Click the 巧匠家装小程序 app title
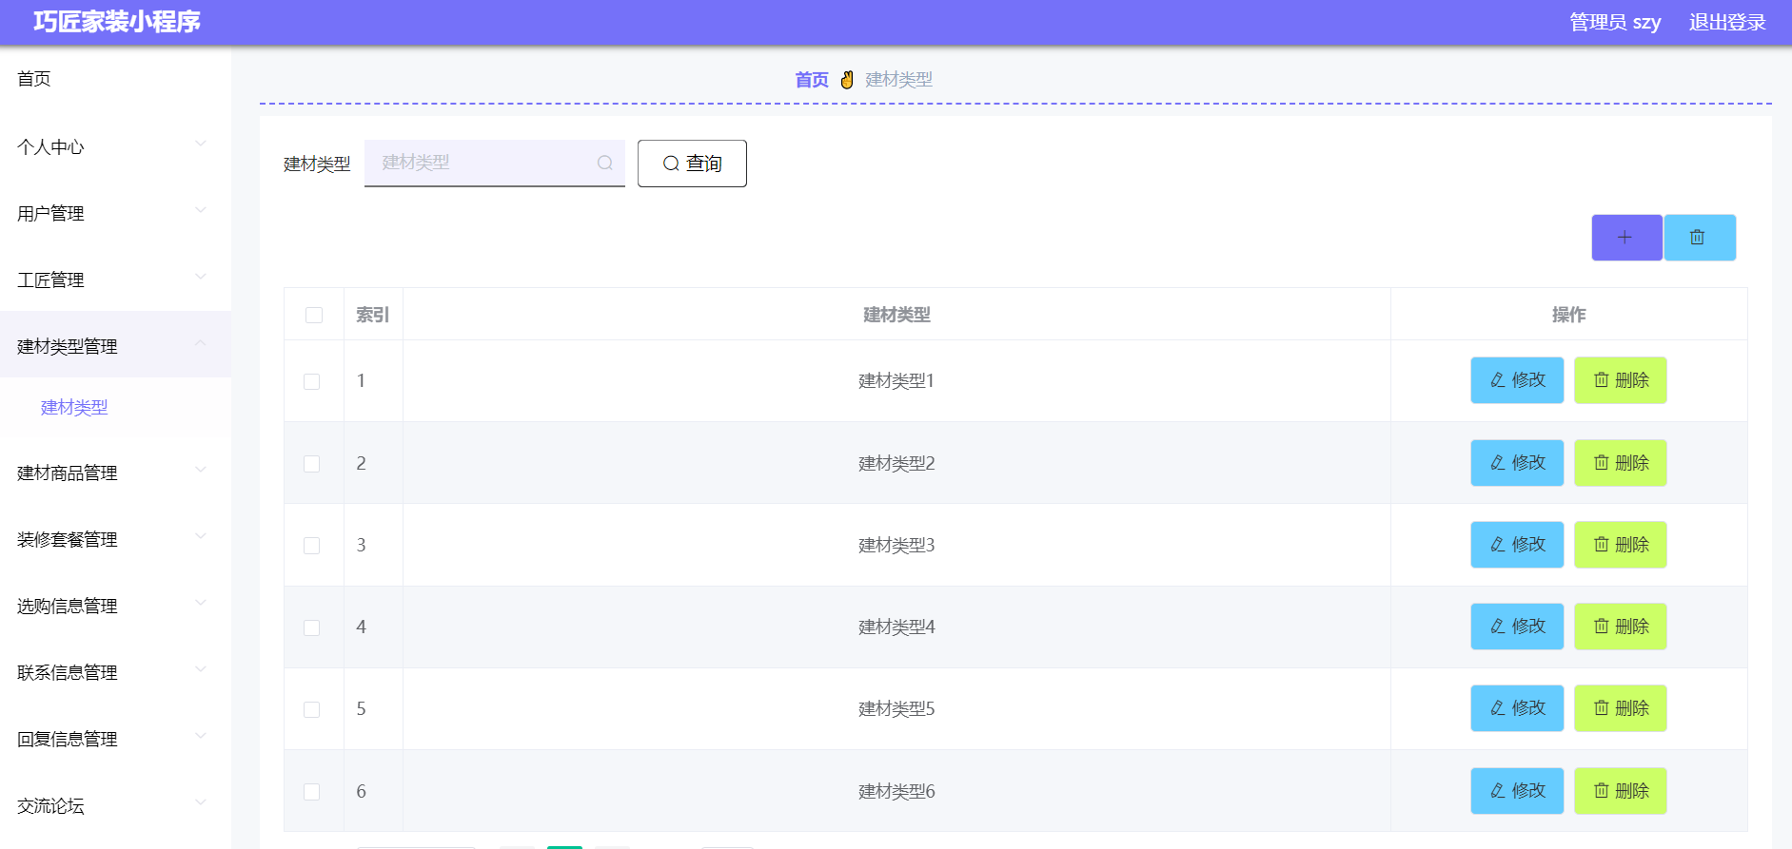This screenshot has height=849, width=1792. (117, 22)
